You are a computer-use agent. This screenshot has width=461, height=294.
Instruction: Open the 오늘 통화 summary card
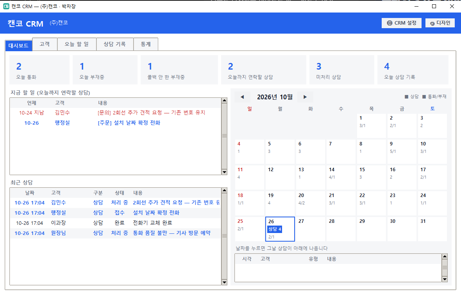[x=39, y=70]
